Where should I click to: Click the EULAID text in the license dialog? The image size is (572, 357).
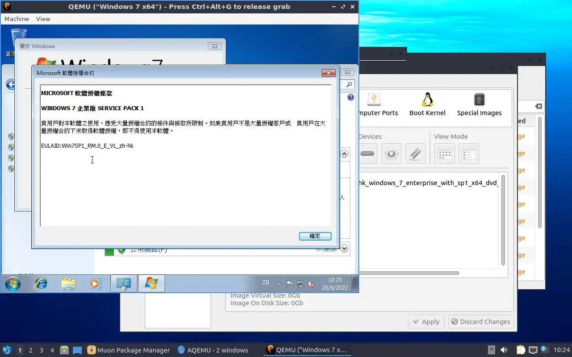pyautogui.click(x=87, y=146)
